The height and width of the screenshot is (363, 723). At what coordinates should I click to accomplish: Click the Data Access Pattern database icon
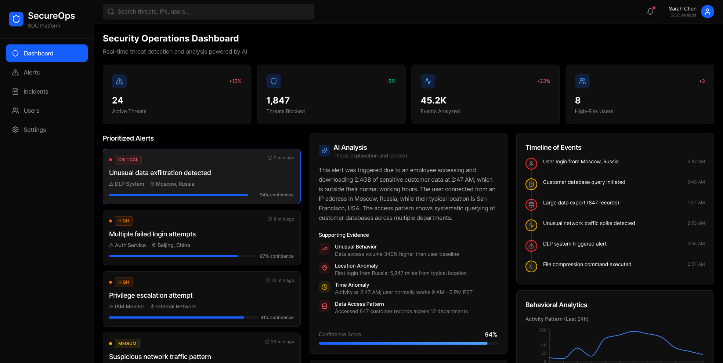(325, 306)
